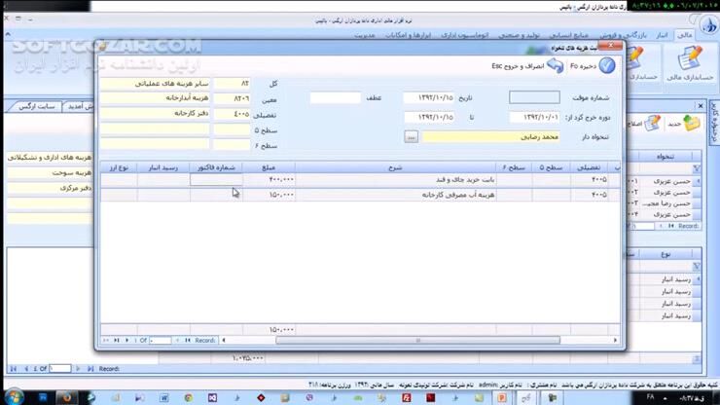Image resolution: width=720 pixels, height=405 pixels.
Task: Switch to the منابع انسانی tab
Action: 567,34
